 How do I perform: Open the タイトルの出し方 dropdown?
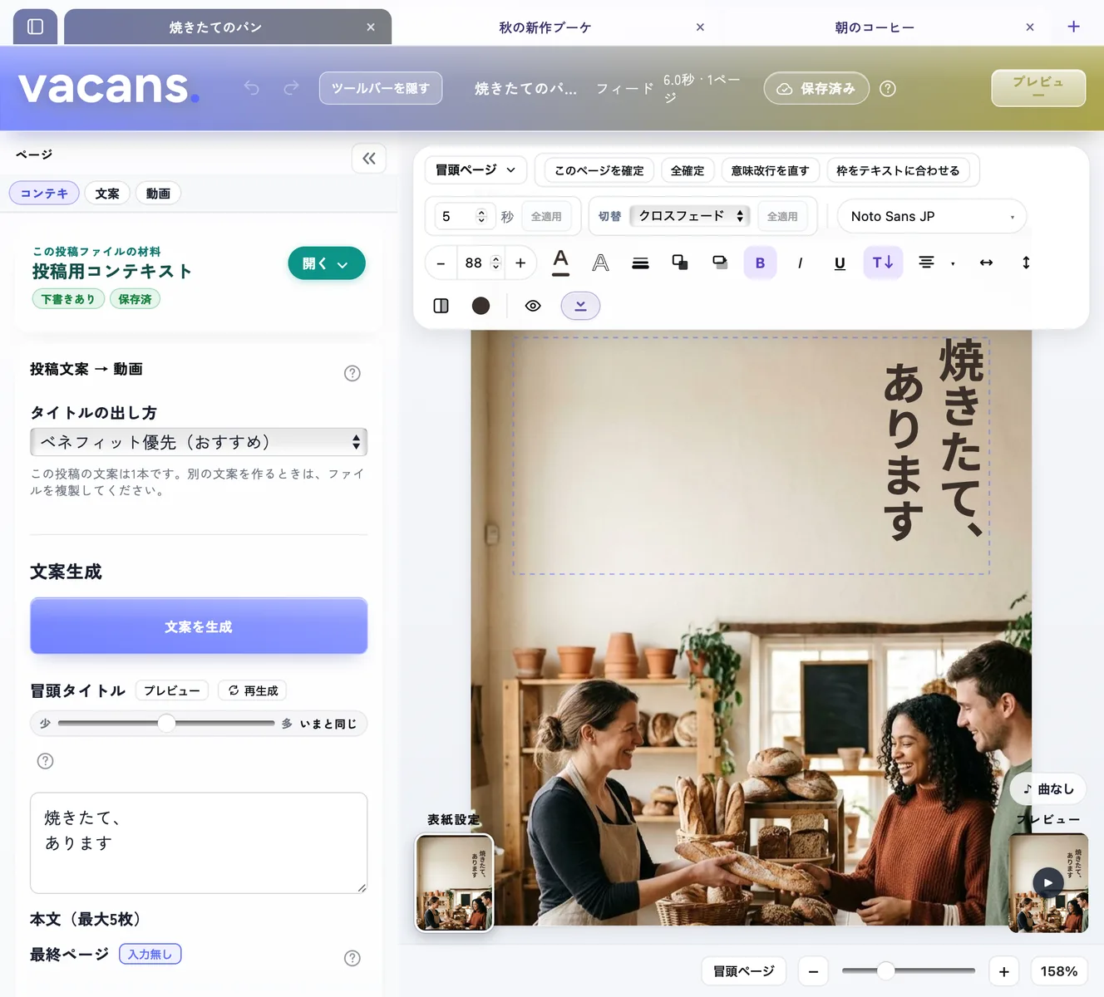[x=199, y=442]
